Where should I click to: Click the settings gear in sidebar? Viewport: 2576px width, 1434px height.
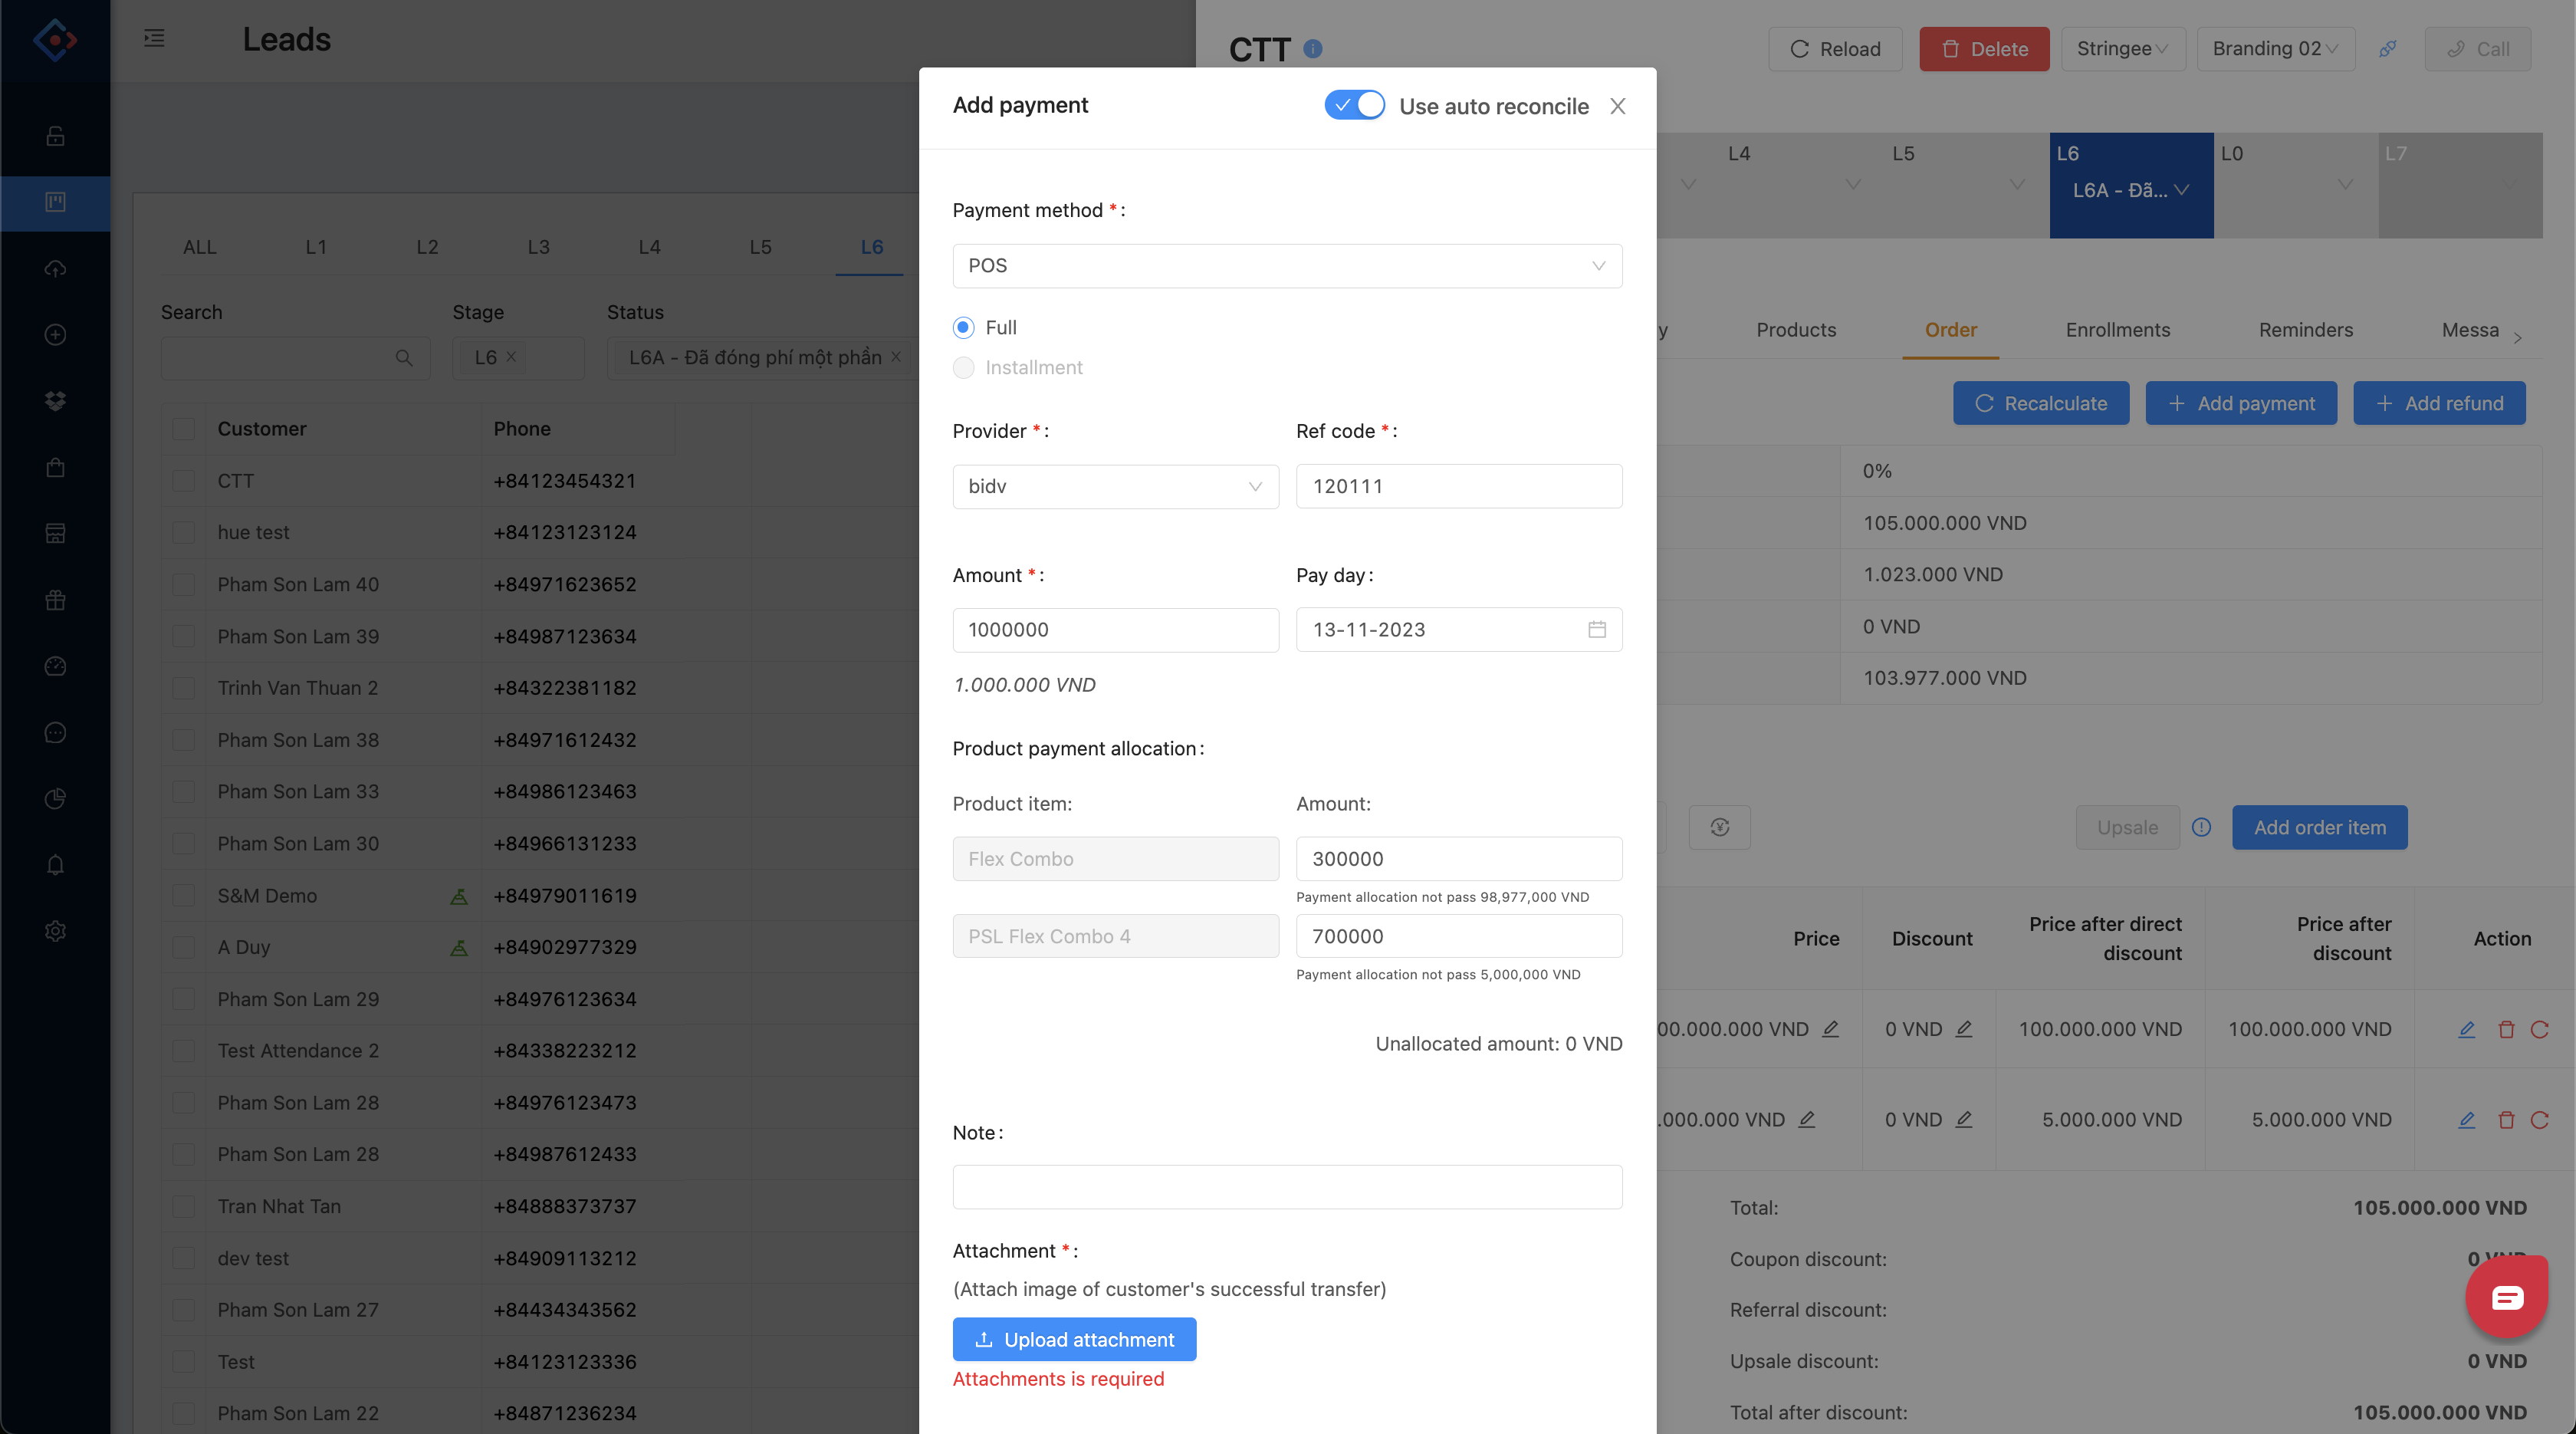tap(56, 931)
